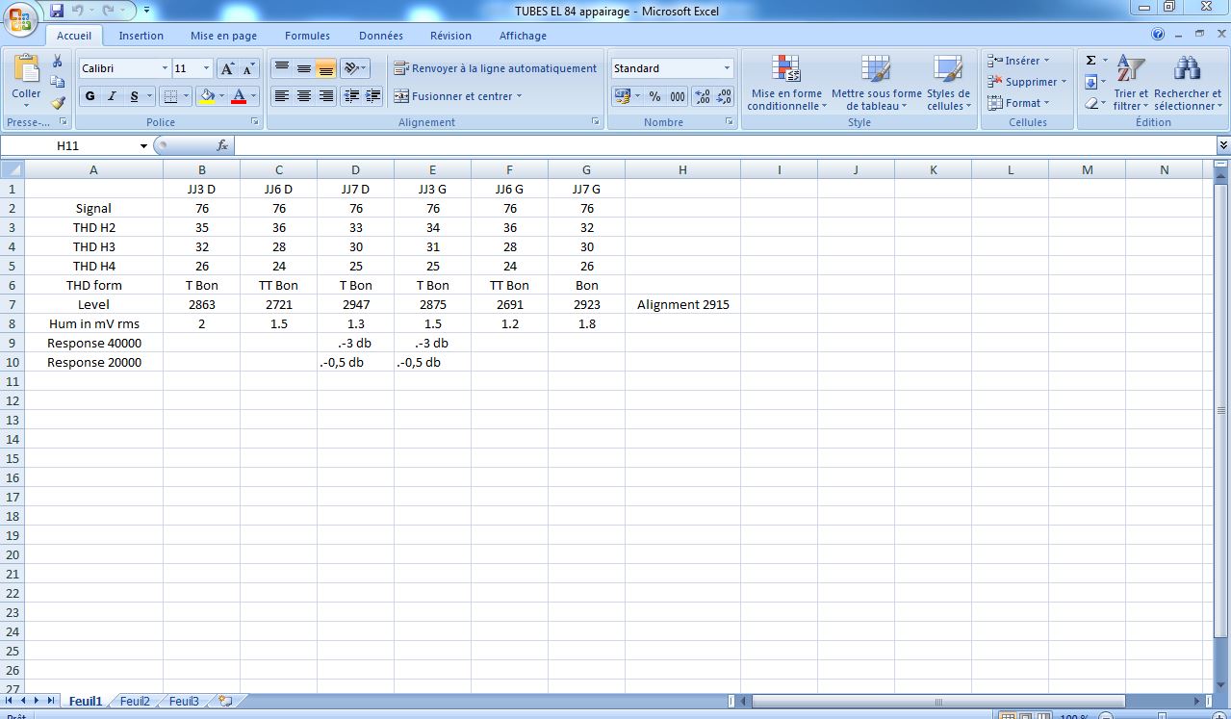Toggle Italic formatting button
Viewport: 1231px width, 719px height.
click(112, 96)
